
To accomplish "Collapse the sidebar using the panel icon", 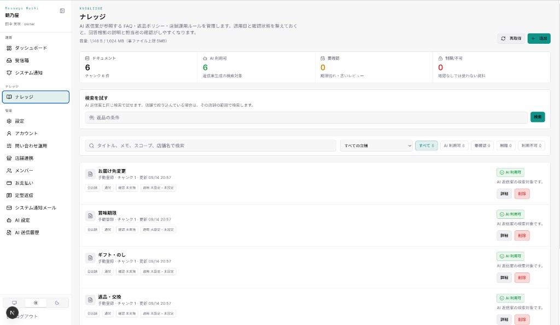I will pos(62,11).
